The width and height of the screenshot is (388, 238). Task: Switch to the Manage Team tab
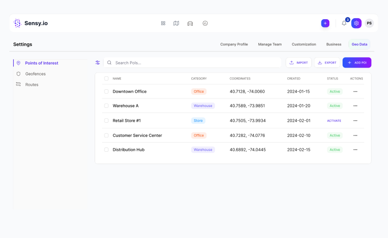tap(270, 44)
